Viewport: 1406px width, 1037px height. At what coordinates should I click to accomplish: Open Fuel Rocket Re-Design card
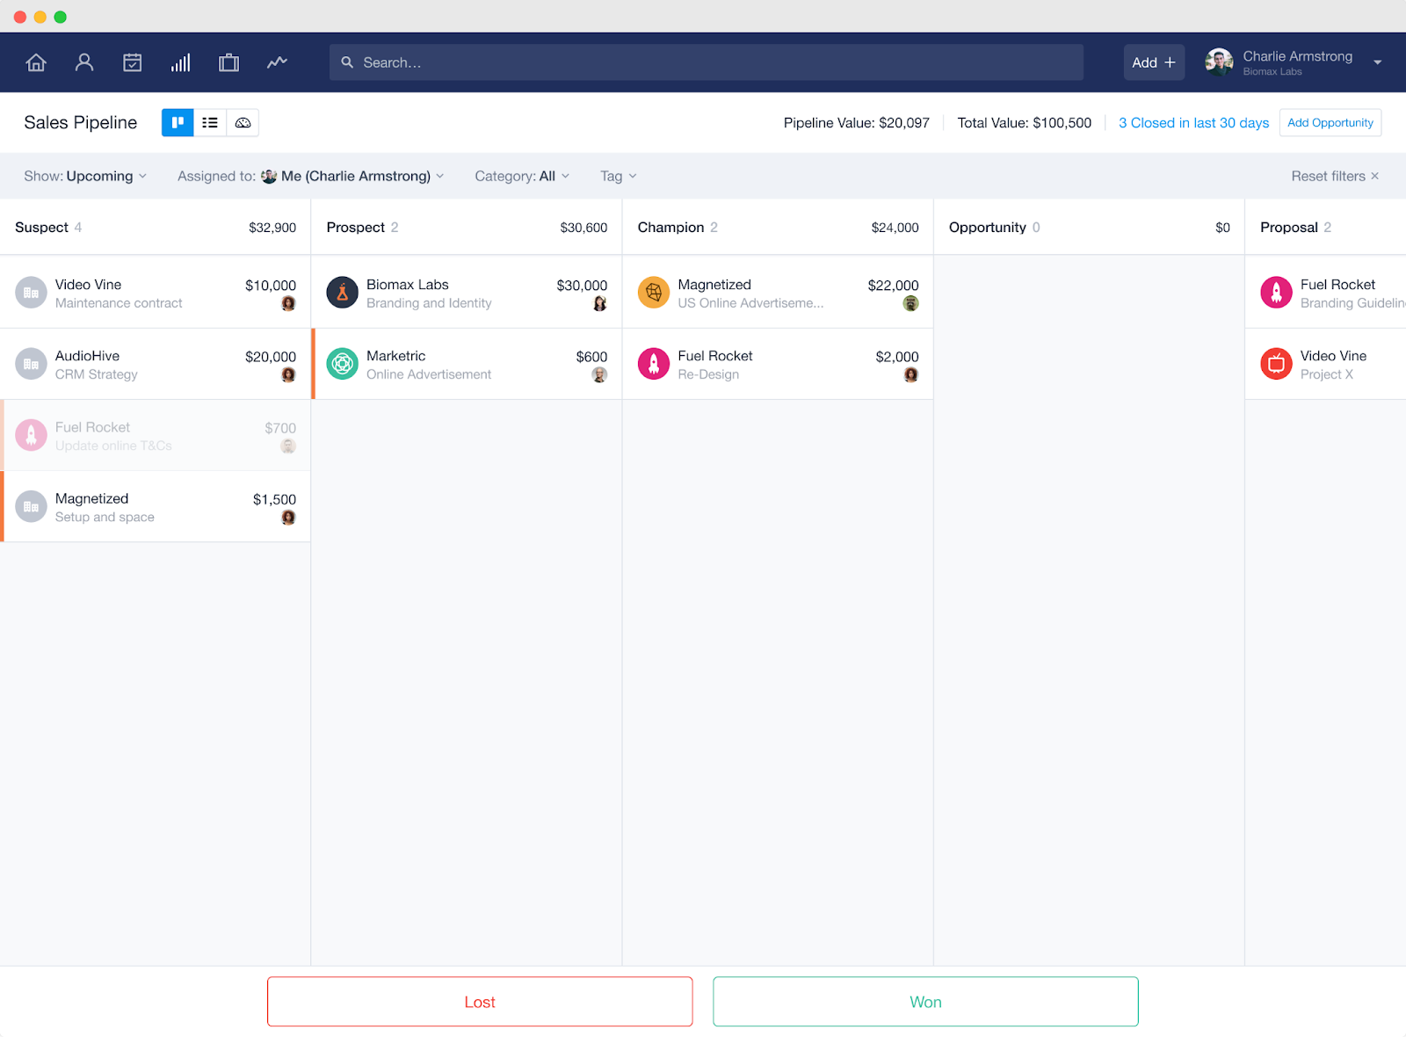coord(778,364)
